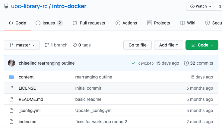Screen dimensions: 222x131
Task: Click the tag icon beside 0 tags
Action: (75, 45)
